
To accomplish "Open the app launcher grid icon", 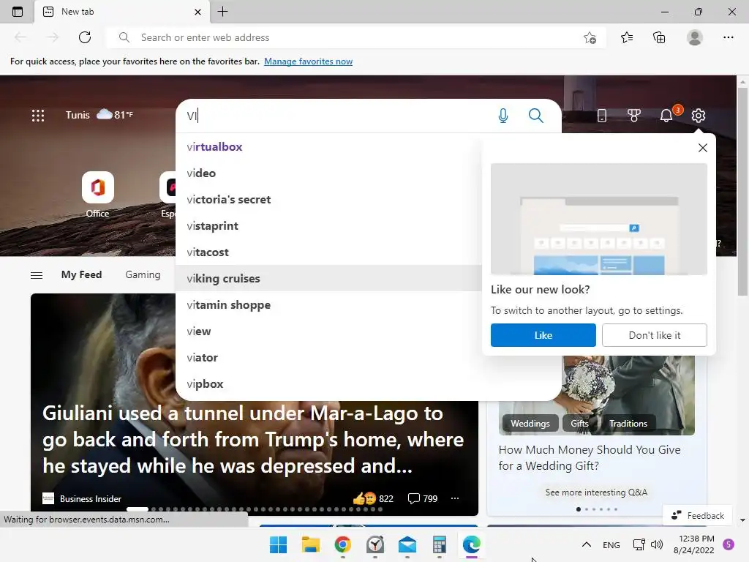I will (x=38, y=115).
